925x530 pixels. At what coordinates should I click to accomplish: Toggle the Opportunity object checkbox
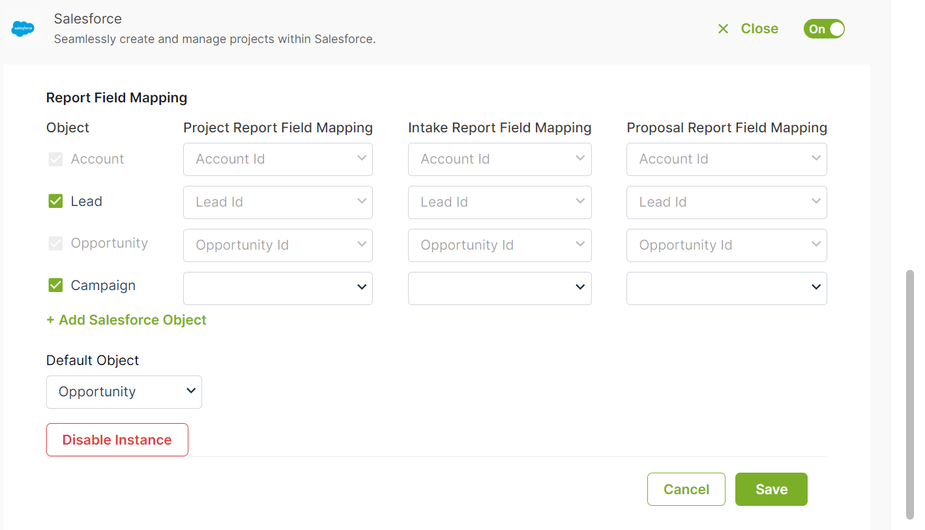(x=55, y=243)
